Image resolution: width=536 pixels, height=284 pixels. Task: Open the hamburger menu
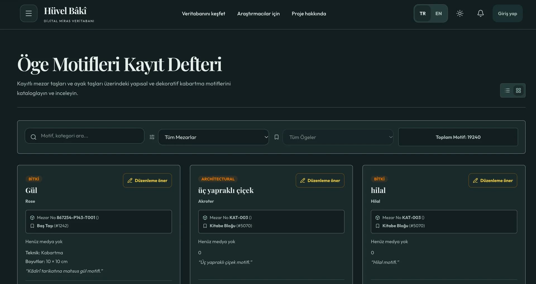point(28,13)
